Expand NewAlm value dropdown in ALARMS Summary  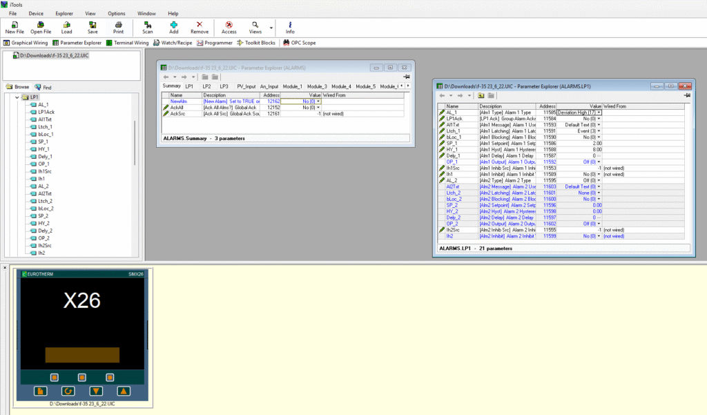(x=318, y=102)
